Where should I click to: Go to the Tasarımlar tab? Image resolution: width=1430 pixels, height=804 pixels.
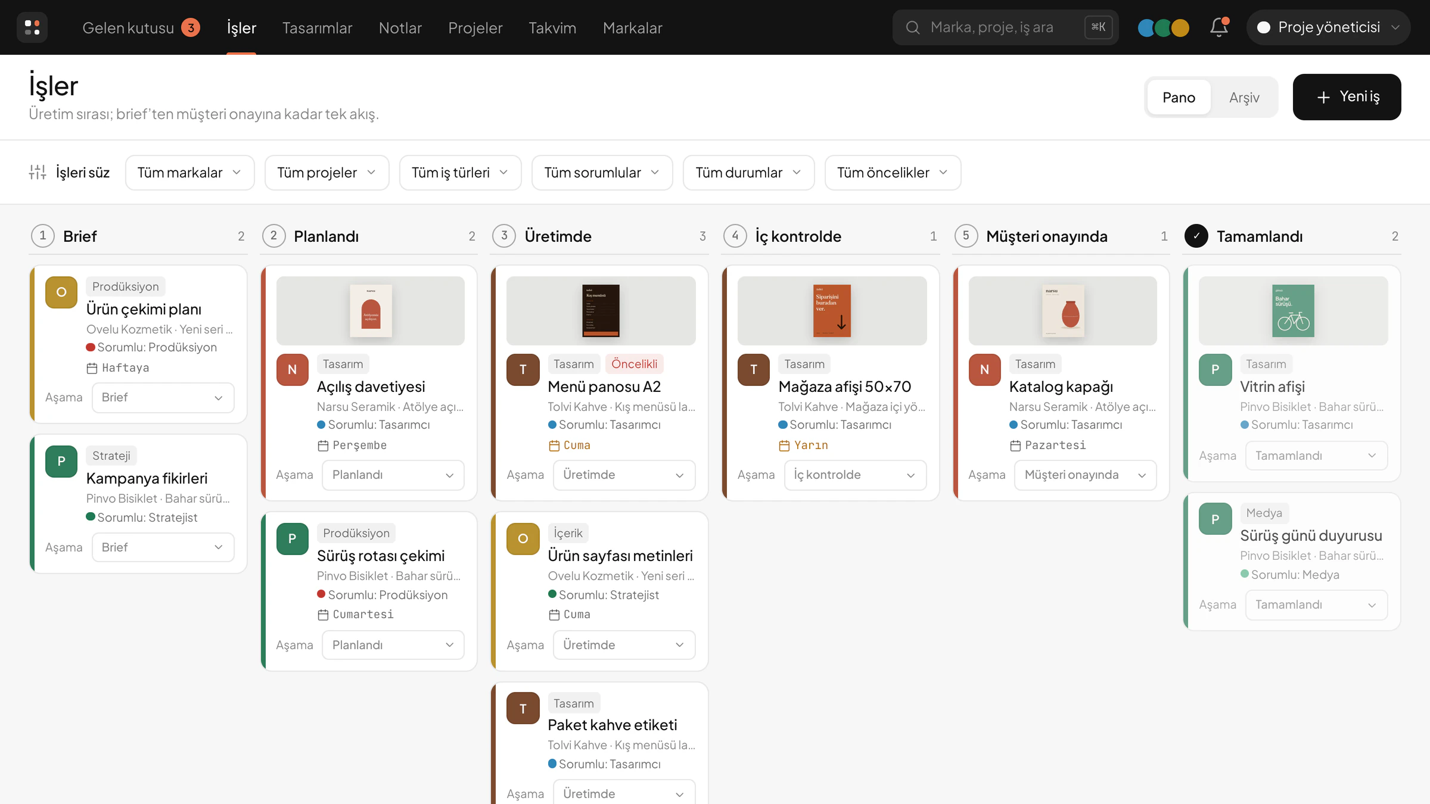317,27
